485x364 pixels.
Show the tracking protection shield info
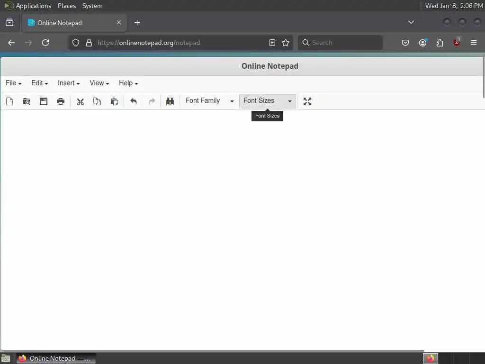point(76,43)
